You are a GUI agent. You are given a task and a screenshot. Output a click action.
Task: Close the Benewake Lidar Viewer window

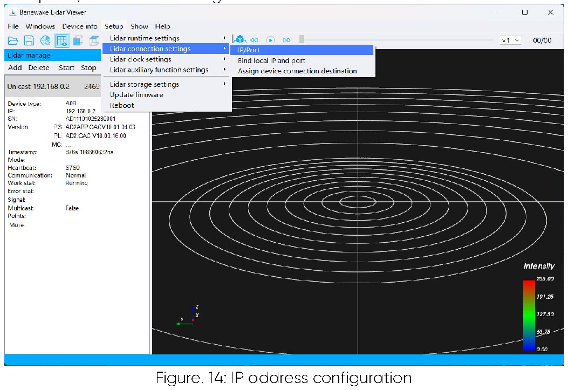551,12
